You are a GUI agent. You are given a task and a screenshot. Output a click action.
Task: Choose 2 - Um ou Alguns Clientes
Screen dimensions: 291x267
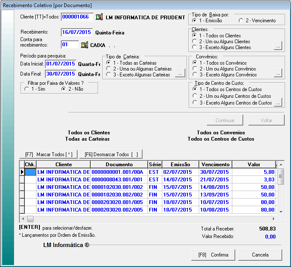click(x=195, y=42)
